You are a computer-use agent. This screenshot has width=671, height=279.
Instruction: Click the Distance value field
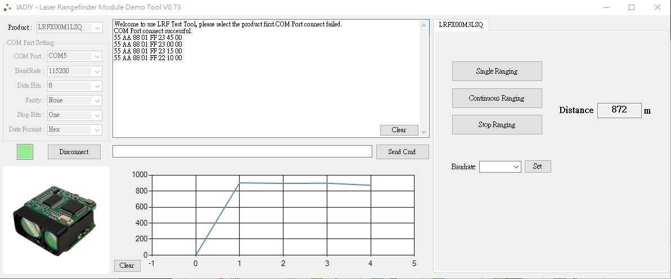pyautogui.click(x=619, y=110)
